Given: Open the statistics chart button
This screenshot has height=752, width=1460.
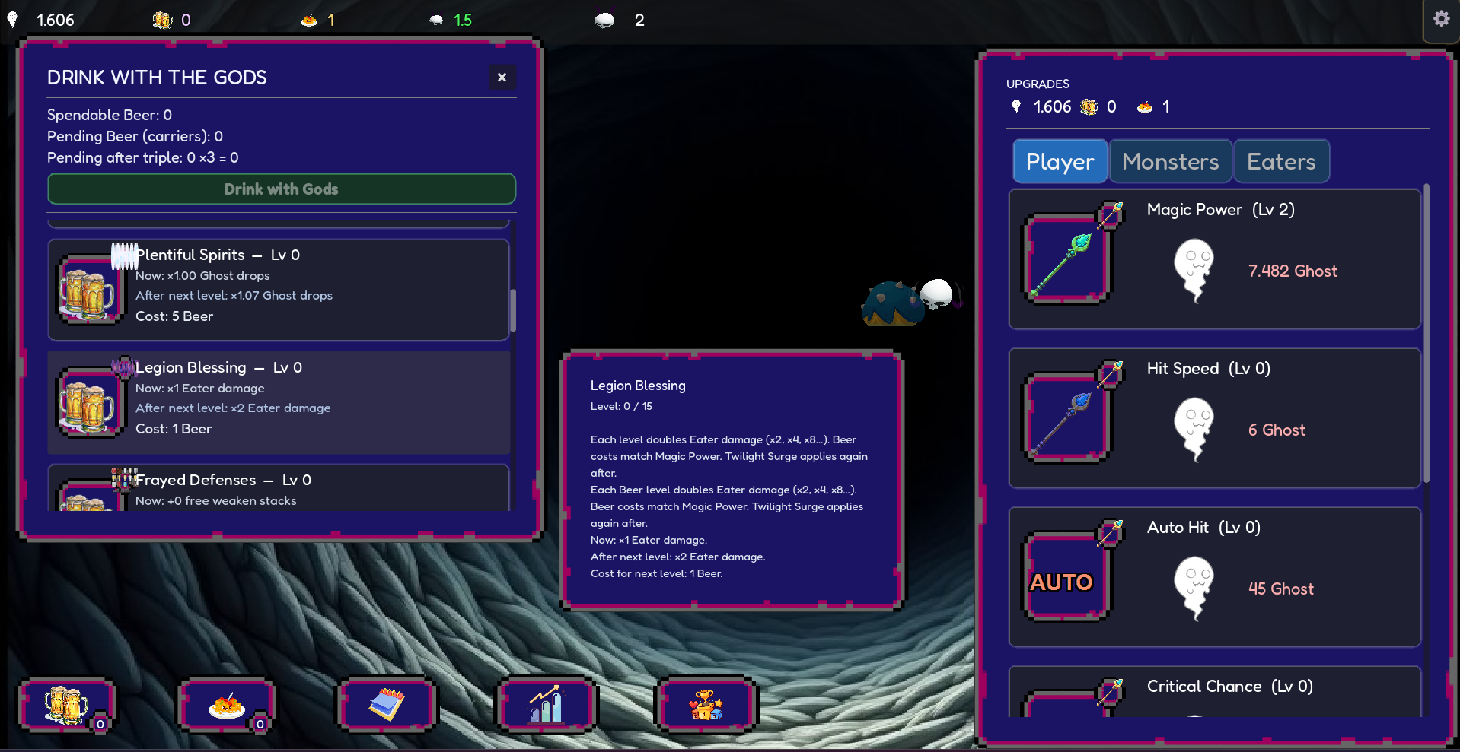Looking at the screenshot, I should pos(547,704).
